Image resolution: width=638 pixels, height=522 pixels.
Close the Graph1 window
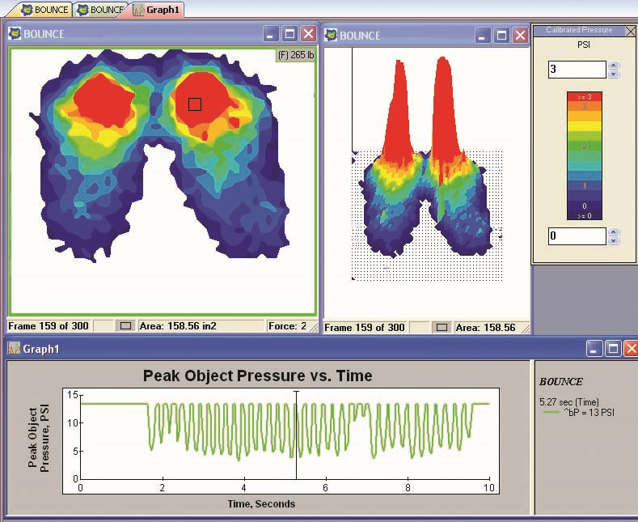pyautogui.click(x=631, y=349)
